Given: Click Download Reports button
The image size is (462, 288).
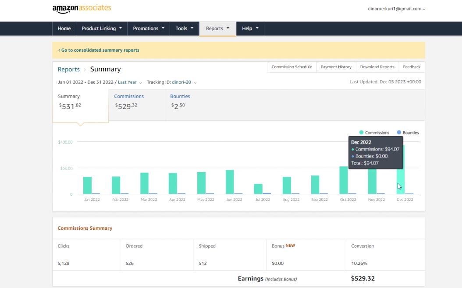Looking at the screenshot, I should (x=377, y=67).
